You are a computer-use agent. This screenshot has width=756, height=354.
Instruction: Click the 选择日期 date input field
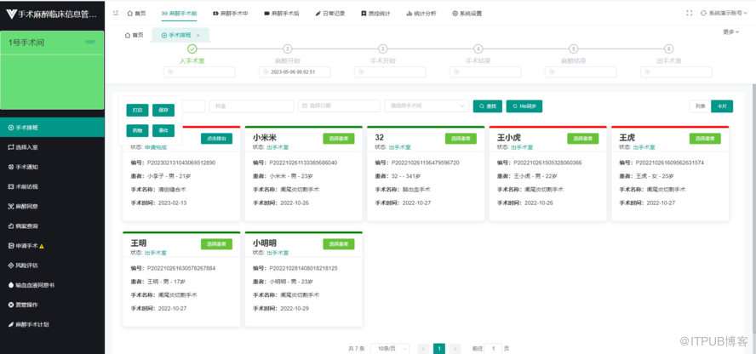[x=337, y=106]
